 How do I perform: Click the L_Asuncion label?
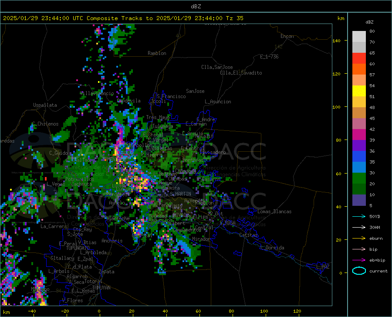(218, 102)
